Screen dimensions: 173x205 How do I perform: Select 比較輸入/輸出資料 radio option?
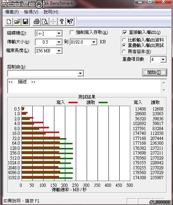pyautogui.click(x=124, y=40)
